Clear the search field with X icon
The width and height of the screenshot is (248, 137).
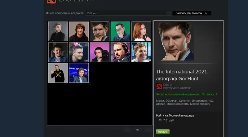tap(168, 13)
